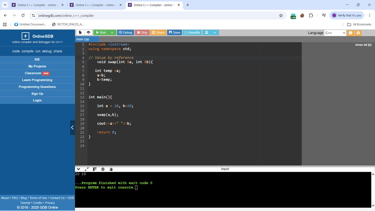Stop the running program
The image size is (375, 211).
tap(142, 32)
